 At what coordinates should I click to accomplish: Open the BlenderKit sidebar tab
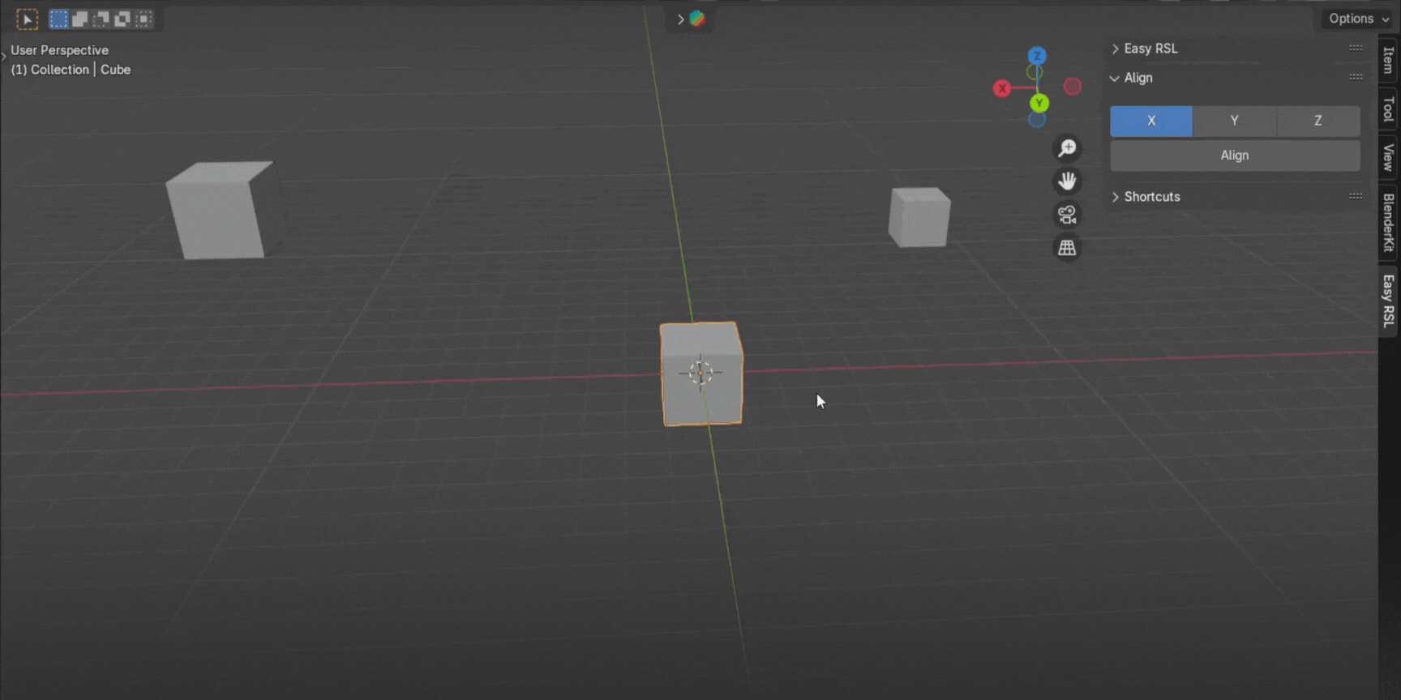(1388, 222)
